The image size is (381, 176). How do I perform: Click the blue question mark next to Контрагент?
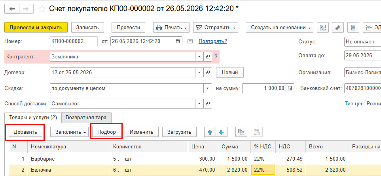[216, 57]
